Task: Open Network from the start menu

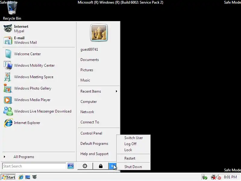Action: (87, 112)
